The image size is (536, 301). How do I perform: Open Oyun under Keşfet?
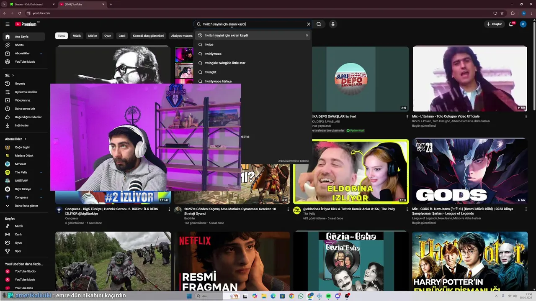pos(24,243)
